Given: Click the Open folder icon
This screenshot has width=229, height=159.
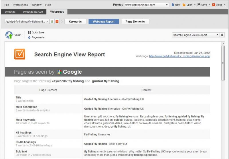Looking at the screenshot, I should tap(184, 5).
